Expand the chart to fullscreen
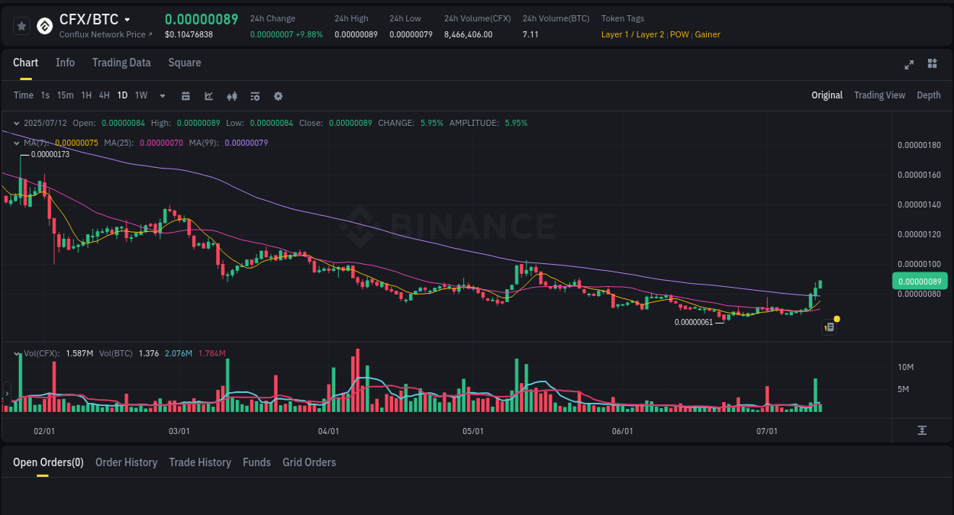 point(908,65)
